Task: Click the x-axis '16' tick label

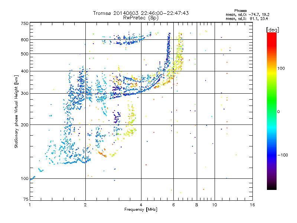Action: coord(252,205)
